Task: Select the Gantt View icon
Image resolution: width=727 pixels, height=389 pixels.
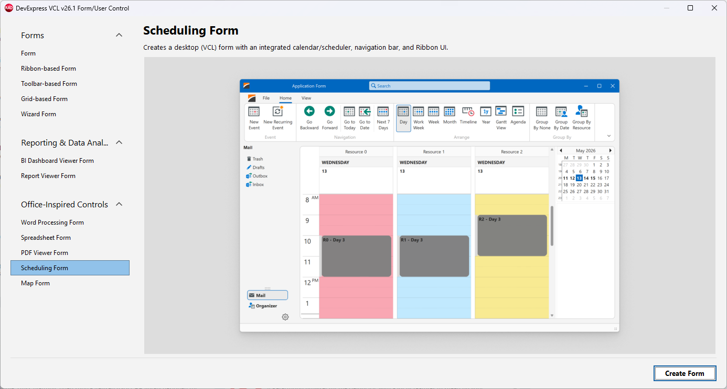Action: click(x=501, y=111)
